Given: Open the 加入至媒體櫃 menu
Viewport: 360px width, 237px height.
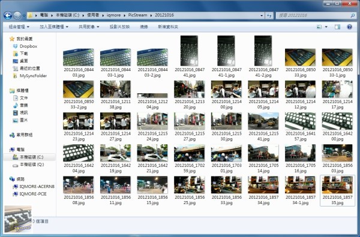Looking at the screenshot, I should point(54,27).
